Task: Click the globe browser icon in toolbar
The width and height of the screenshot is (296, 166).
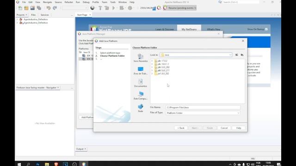Action: tap(92, 8)
